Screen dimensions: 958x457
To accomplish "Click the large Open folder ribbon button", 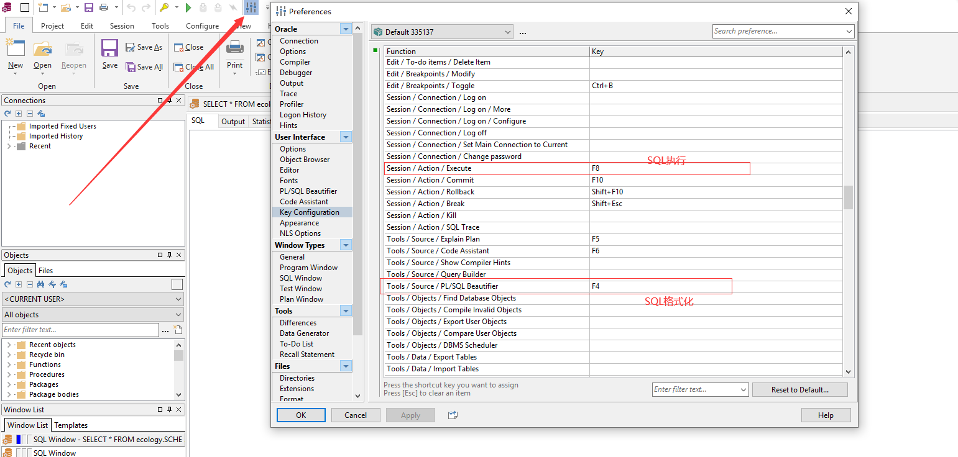I will [43, 56].
